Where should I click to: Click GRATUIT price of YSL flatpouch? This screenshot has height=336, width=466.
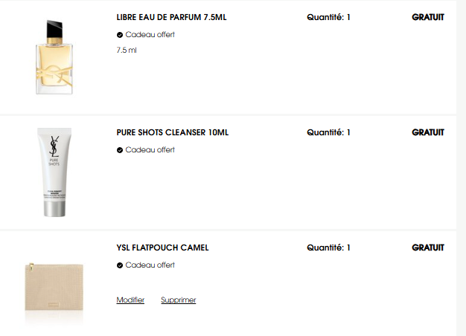(x=428, y=248)
